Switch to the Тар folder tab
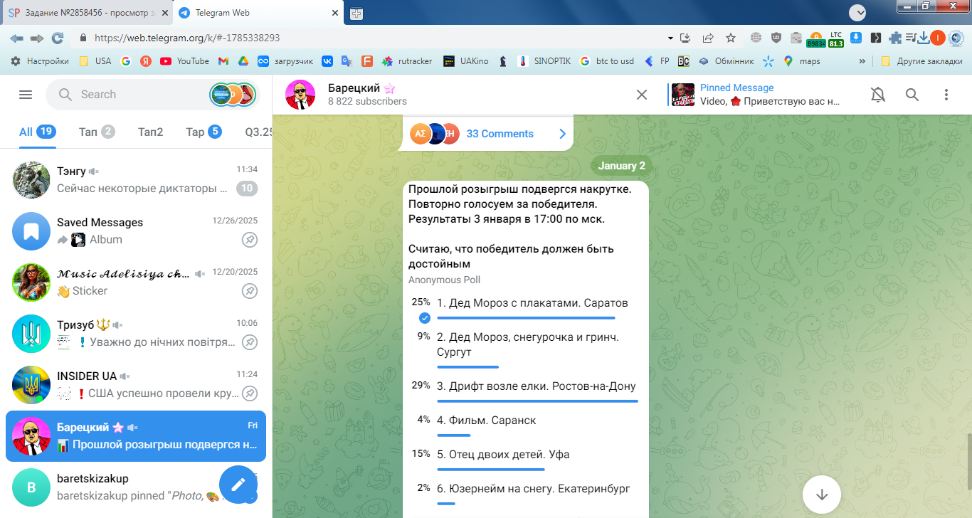The height and width of the screenshot is (518, 972). point(204,132)
